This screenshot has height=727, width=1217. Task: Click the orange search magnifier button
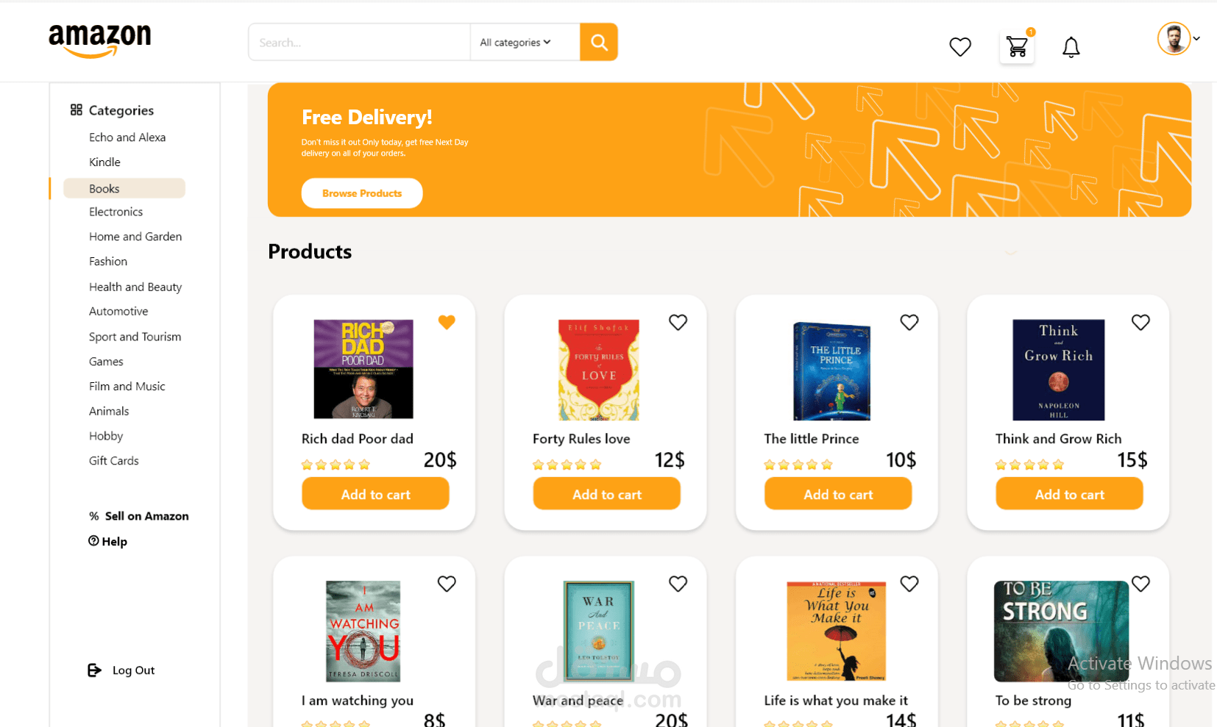[x=599, y=43]
